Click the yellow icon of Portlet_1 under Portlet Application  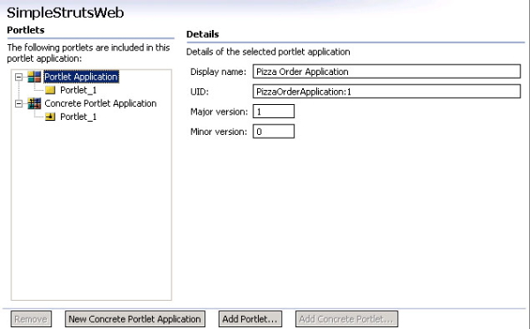click(50, 90)
